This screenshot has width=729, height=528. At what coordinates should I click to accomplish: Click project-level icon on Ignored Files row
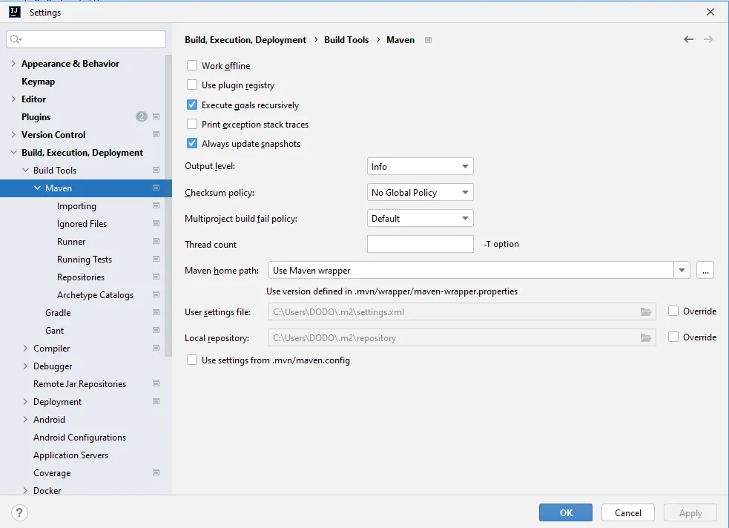coord(156,223)
